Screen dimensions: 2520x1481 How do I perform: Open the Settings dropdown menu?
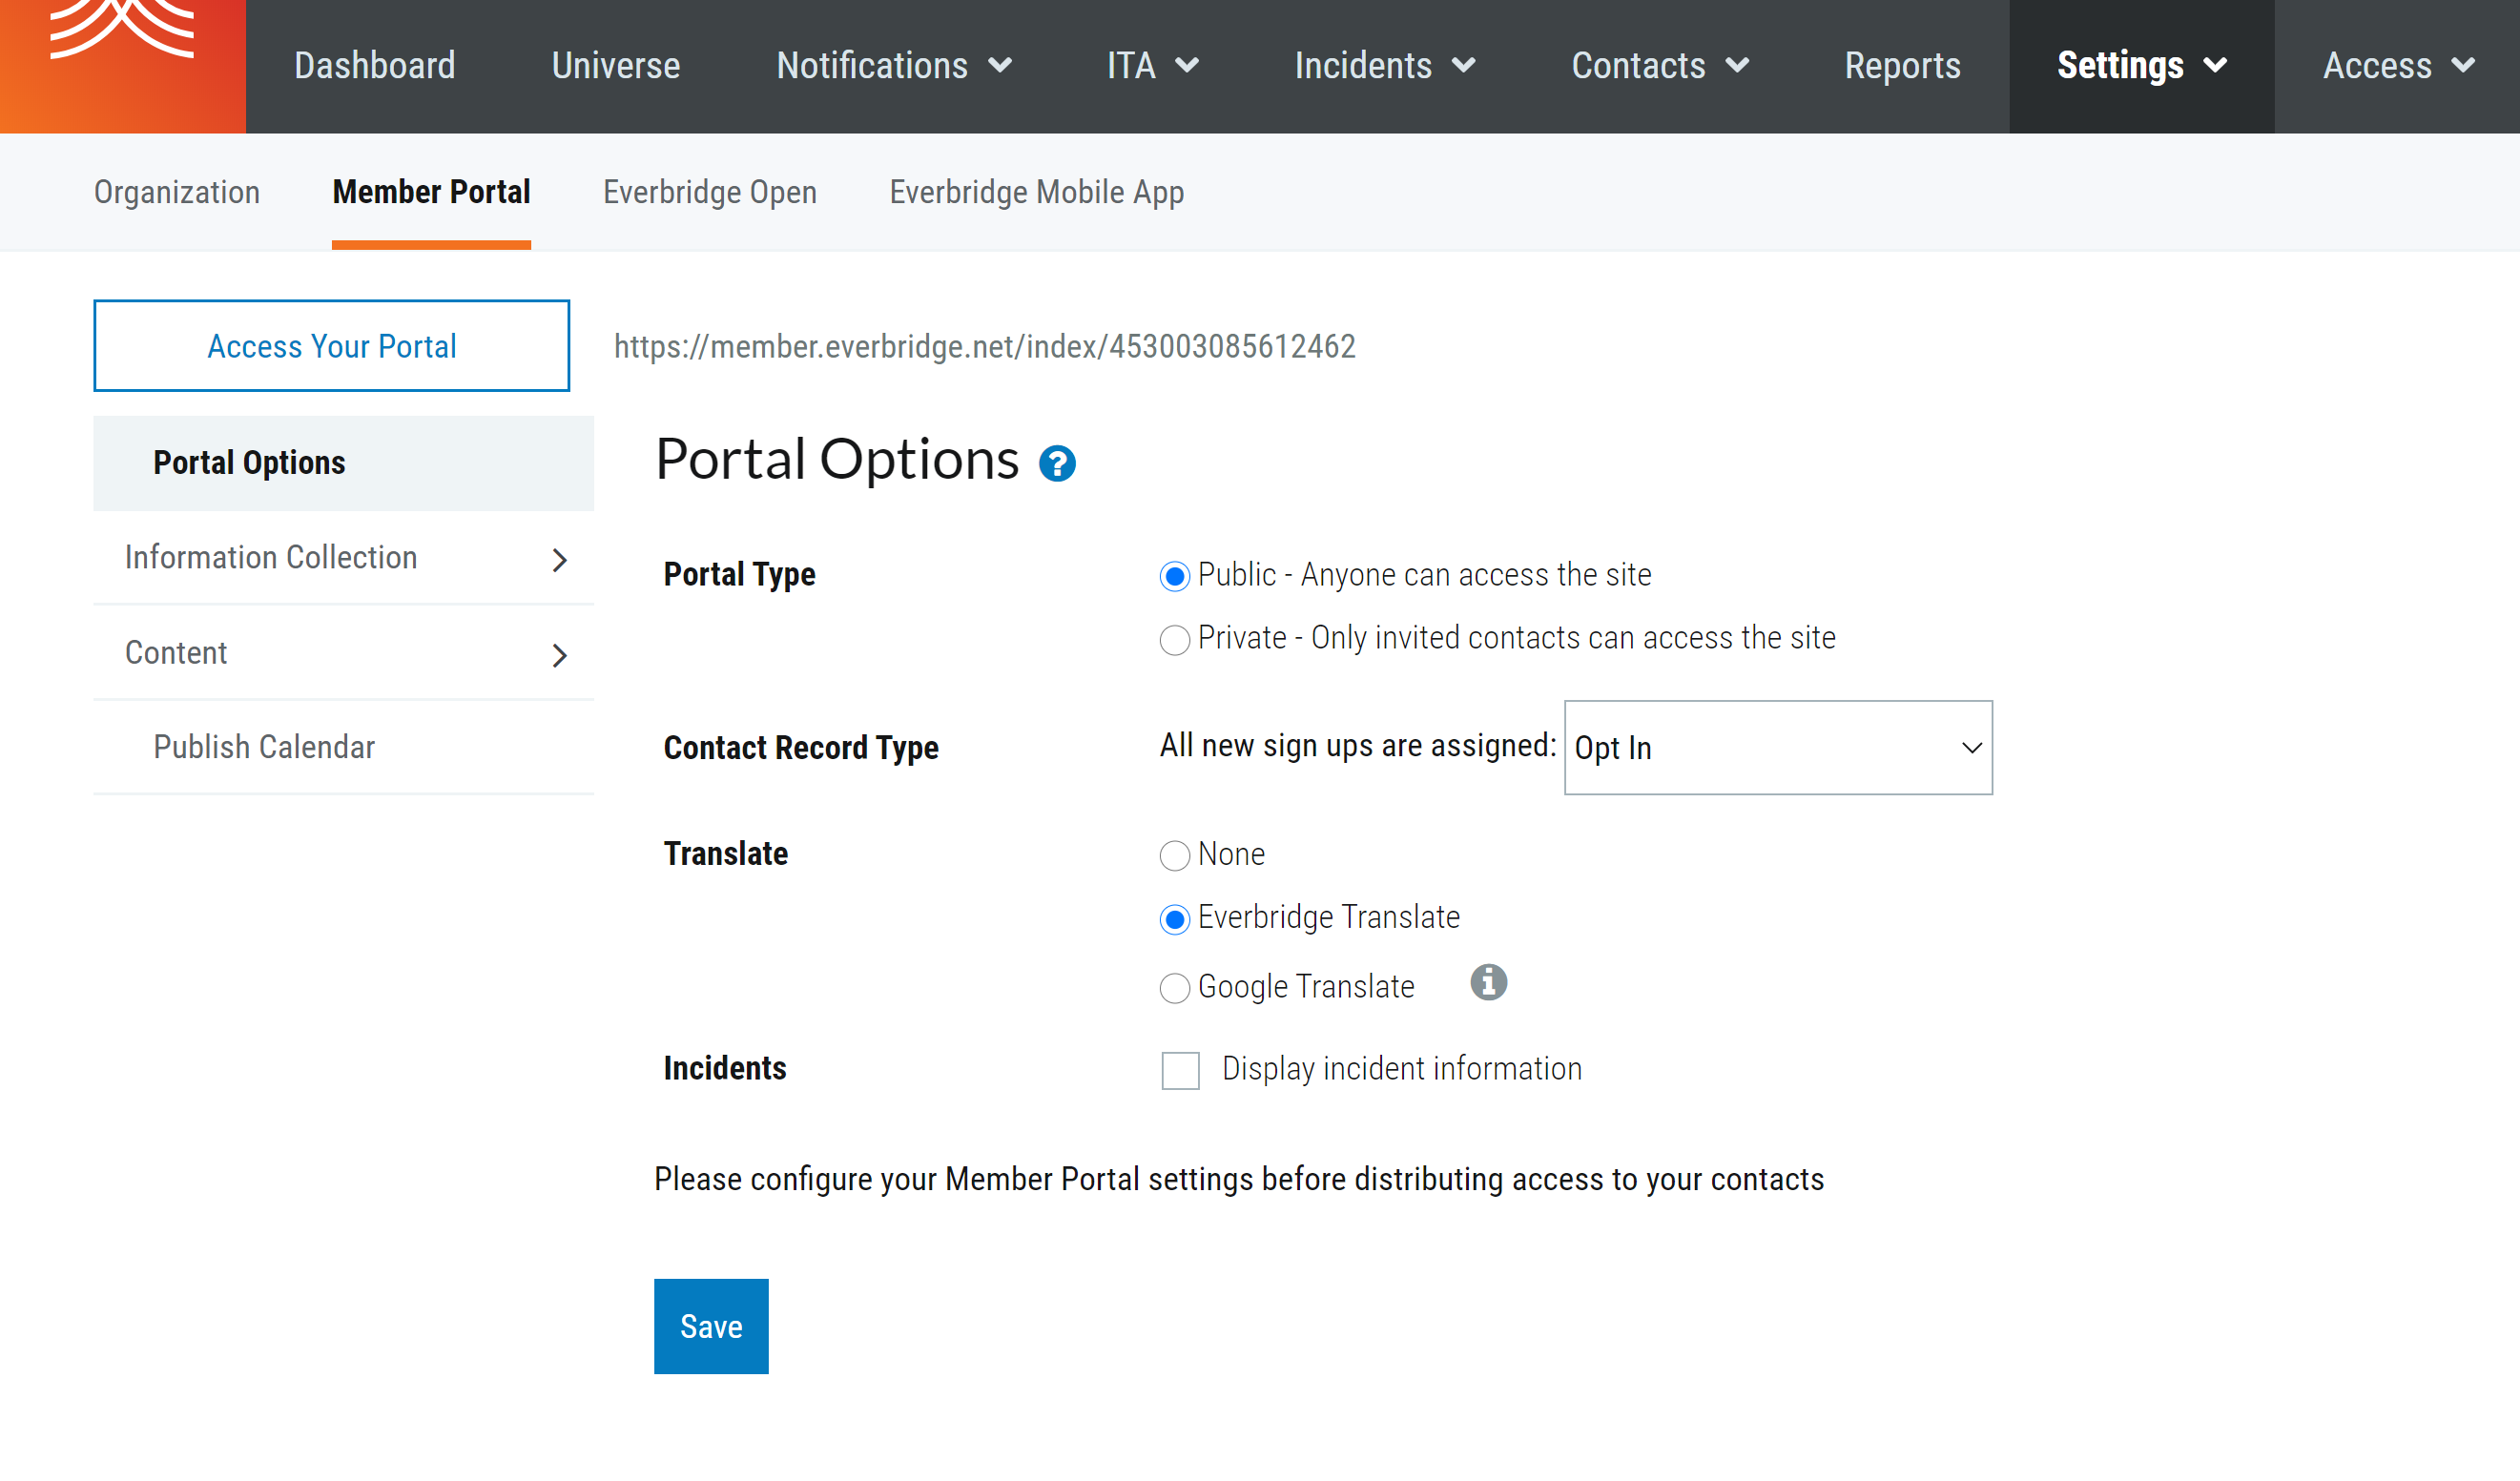click(2140, 66)
